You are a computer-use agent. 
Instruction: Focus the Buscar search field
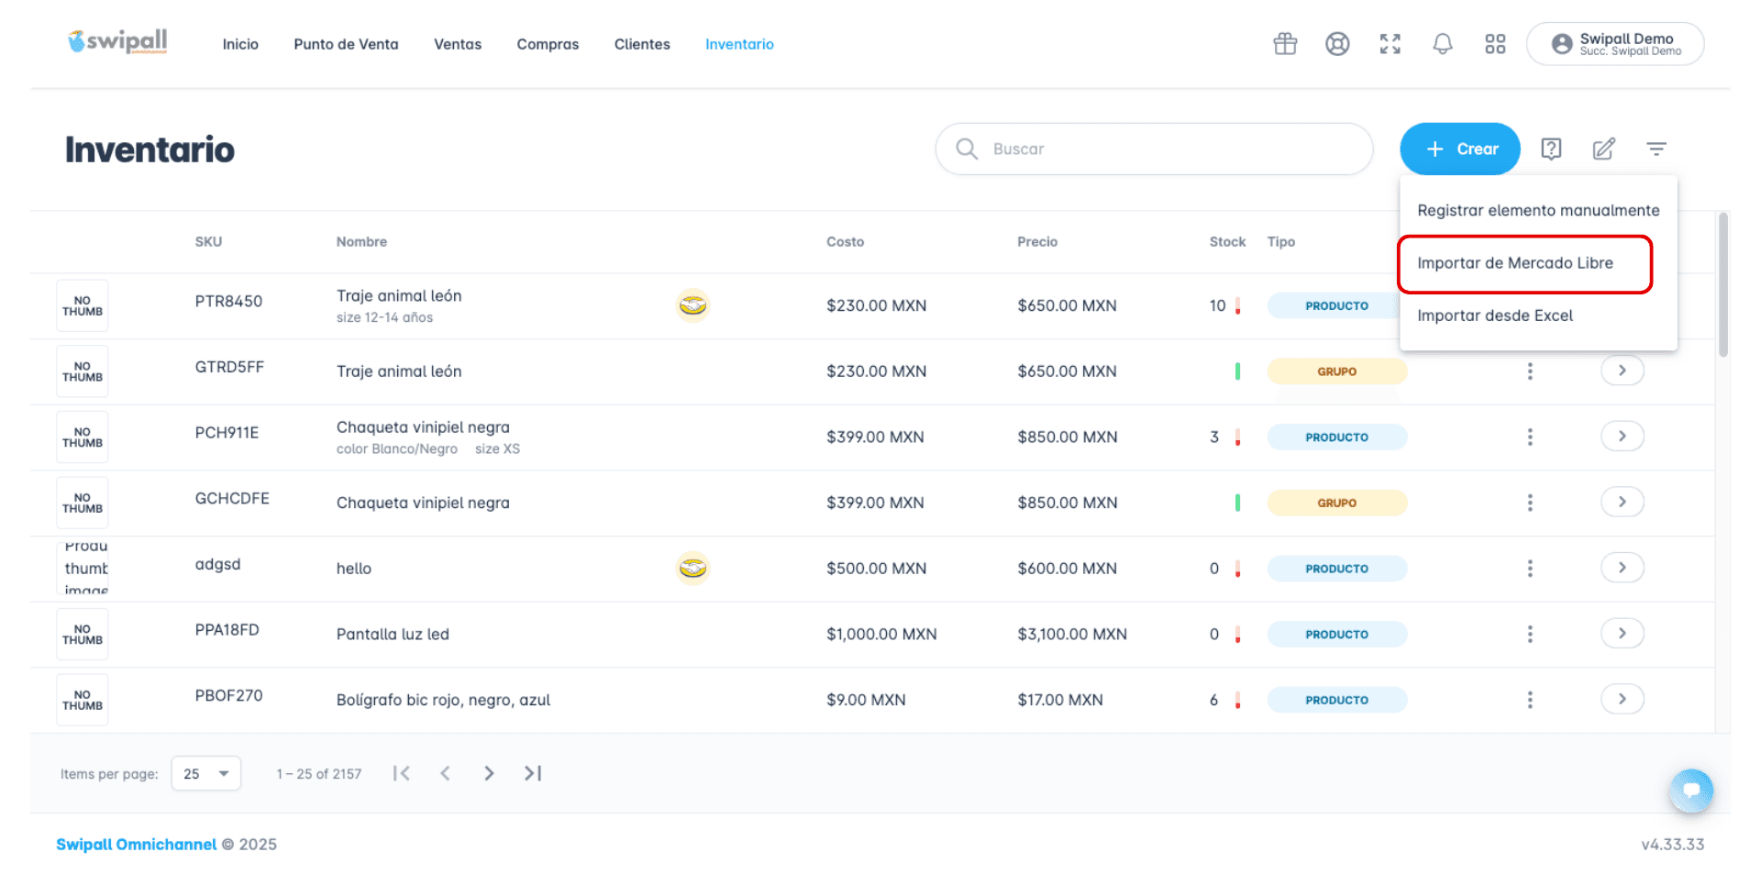click(x=1154, y=149)
